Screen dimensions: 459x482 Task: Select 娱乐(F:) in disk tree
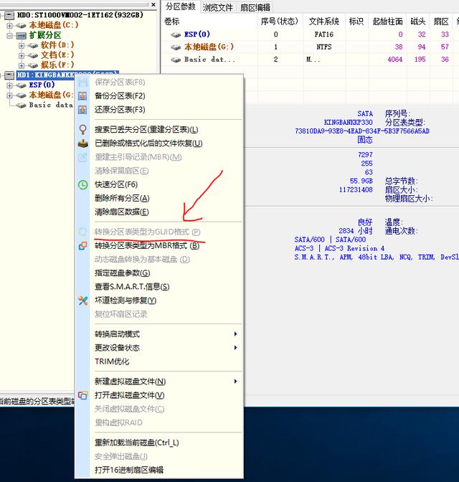tap(57, 65)
